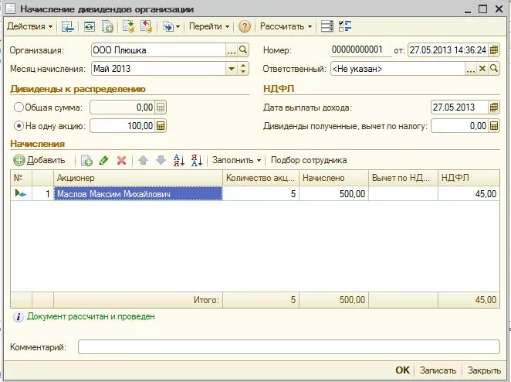Open the calculator for the Общая сумма field
511x382 pixels.
click(161, 107)
